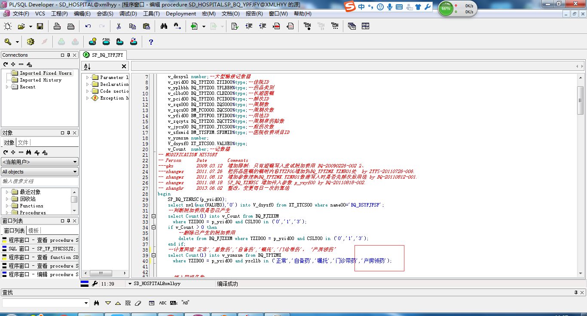The height and width of the screenshot is (316, 587).
Task: Expand the Recent connections folder
Action: tap(7, 87)
